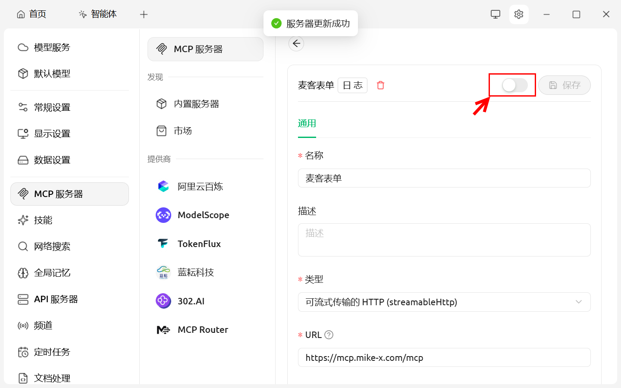Enable the 麦客表单 server toggle switch
This screenshot has width=621, height=388.
pos(514,85)
